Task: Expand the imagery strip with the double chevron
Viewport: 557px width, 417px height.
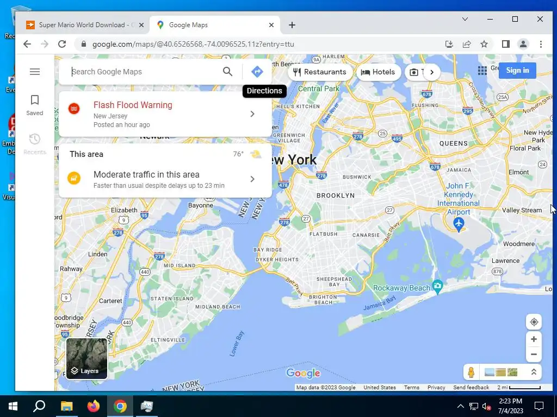Action: pos(533,372)
